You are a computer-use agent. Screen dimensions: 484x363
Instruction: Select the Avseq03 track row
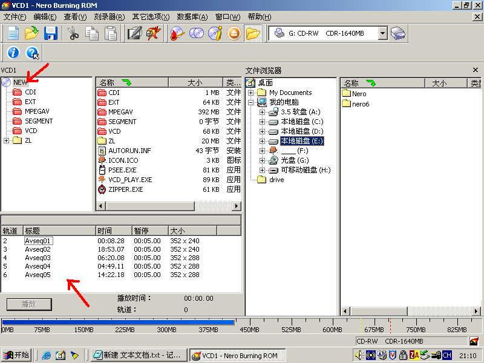coord(38,258)
